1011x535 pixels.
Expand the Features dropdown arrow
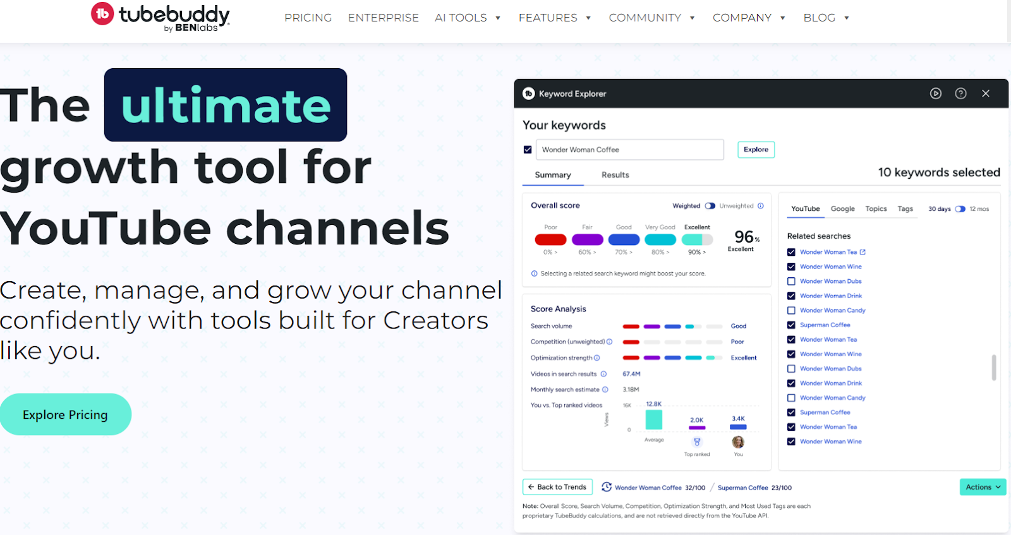click(588, 18)
